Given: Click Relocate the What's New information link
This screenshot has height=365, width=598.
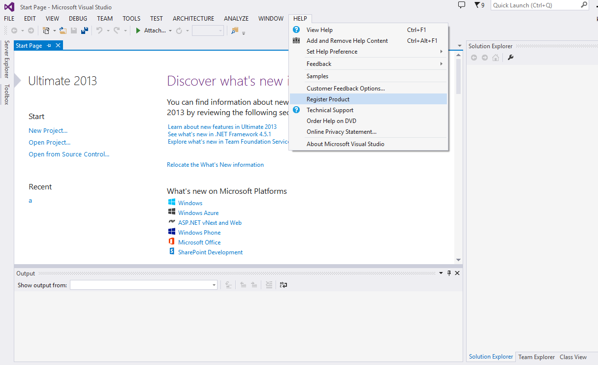Looking at the screenshot, I should tap(215, 165).
